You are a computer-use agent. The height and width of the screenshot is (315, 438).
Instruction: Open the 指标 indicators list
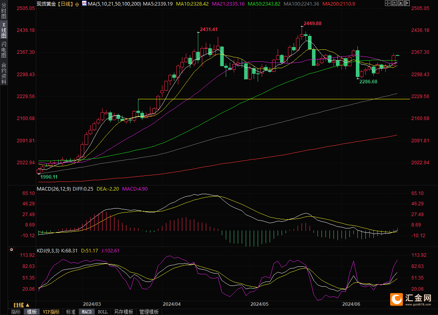pos(16,312)
